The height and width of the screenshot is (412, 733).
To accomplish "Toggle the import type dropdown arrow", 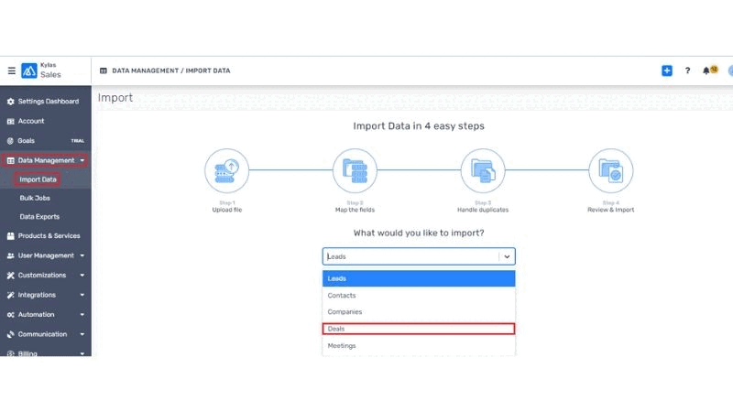I will [508, 257].
